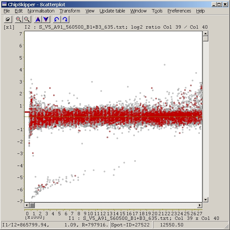Image resolution: width=230 pixels, height=230 pixels.
Task: Click the zoom in magnifier icon
Action: [x=19, y=19]
